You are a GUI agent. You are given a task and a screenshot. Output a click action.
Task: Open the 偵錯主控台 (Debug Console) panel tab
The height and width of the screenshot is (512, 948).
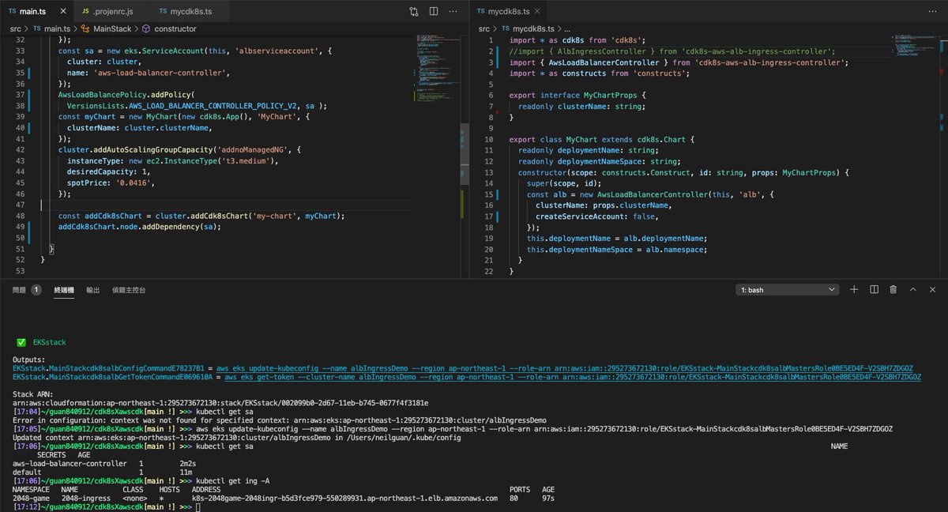[129, 290]
